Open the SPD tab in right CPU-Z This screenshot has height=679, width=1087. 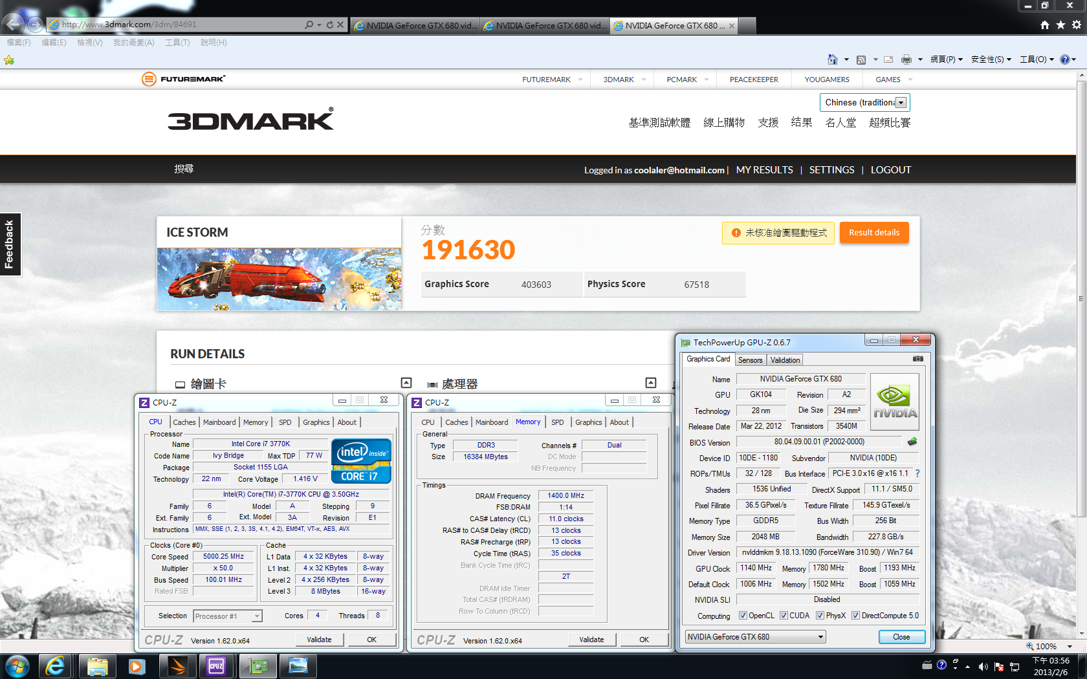(x=557, y=422)
